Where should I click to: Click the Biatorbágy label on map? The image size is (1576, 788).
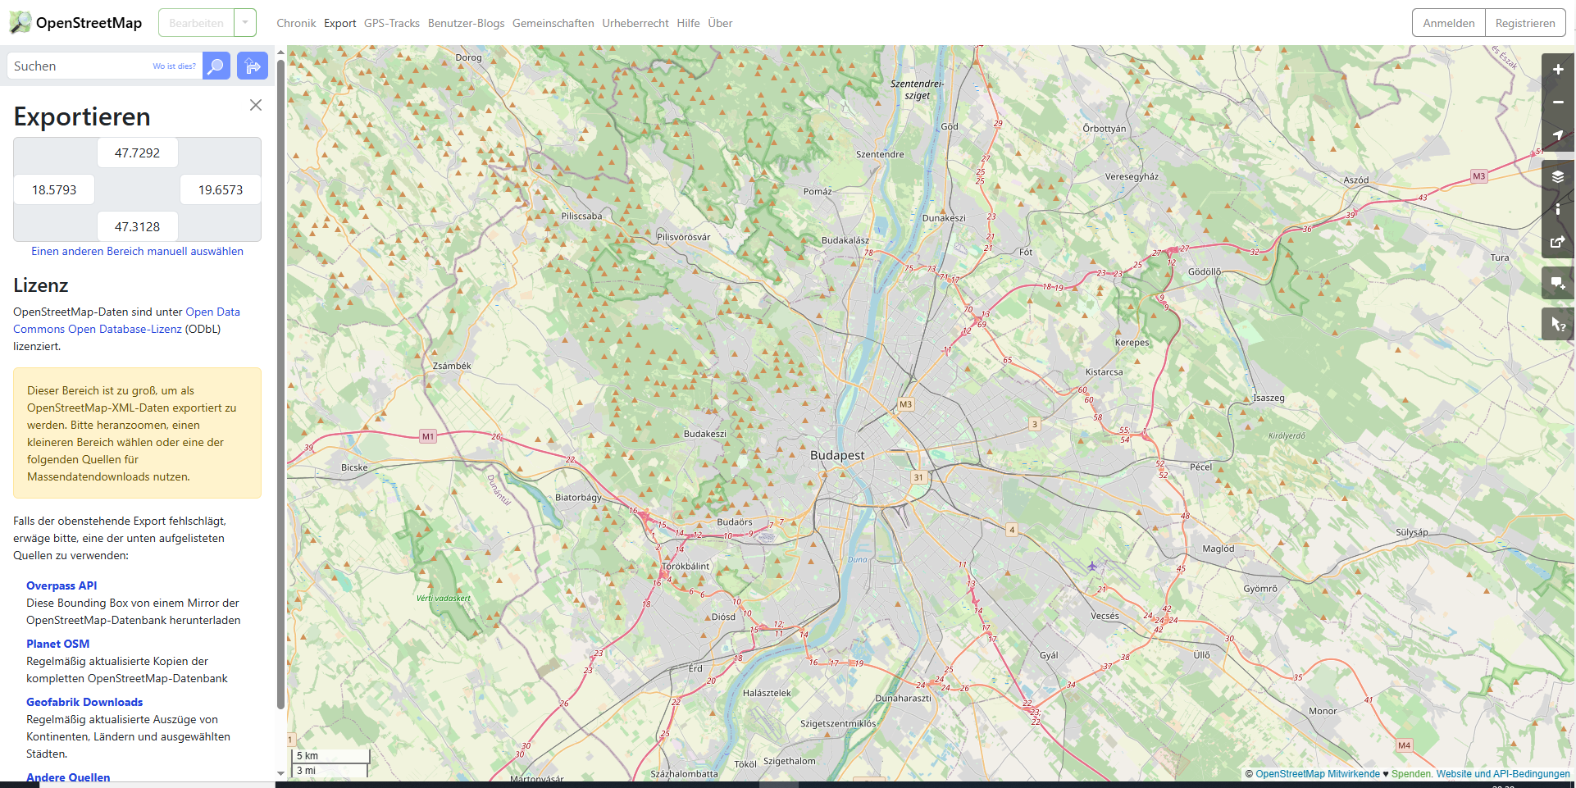click(x=578, y=498)
